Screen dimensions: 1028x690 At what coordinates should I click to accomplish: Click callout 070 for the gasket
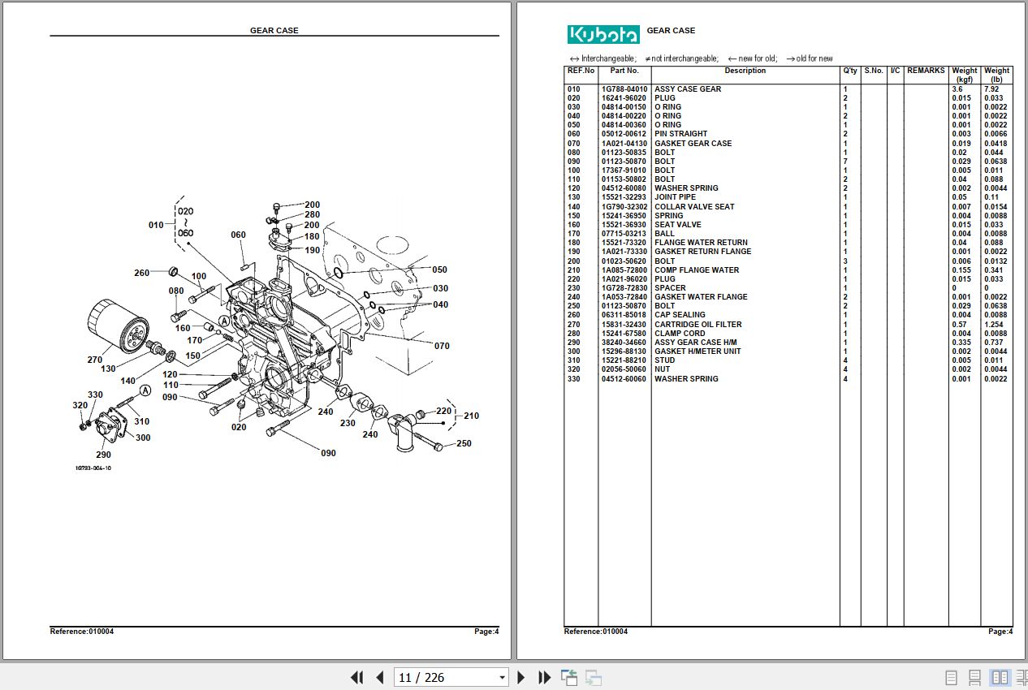click(442, 346)
